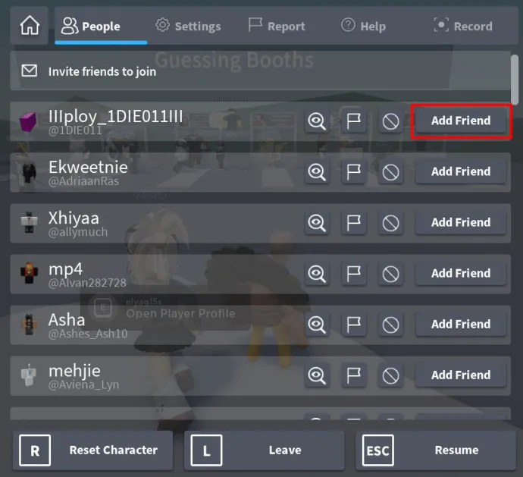Inspect avatar of mp4
Image resolution: width=523 pixels, height=477 pixels.
point(316,274)
